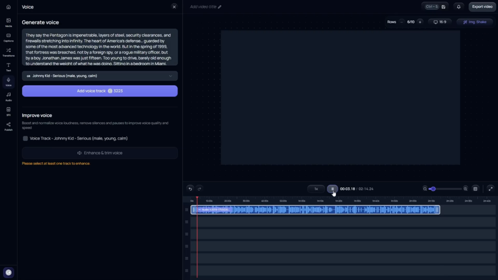
Task: Undo the last action
Action: coord(190,189)
